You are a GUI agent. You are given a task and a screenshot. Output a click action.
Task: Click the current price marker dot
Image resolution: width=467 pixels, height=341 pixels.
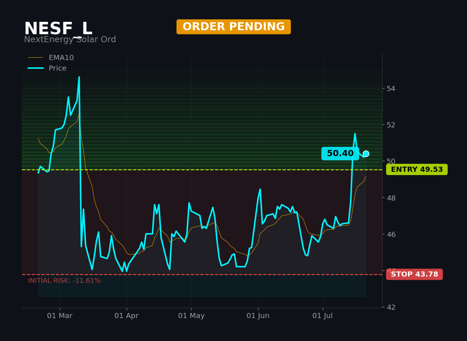pos(366,154)
